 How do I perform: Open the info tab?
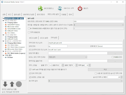(x=70, y=15)
